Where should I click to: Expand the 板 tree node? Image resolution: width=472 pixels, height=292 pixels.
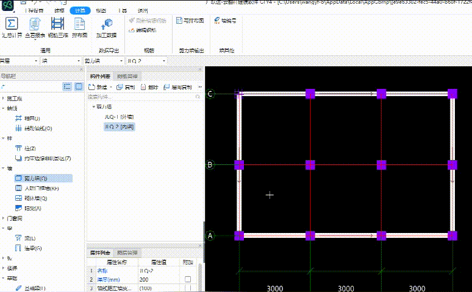(3, 258)
